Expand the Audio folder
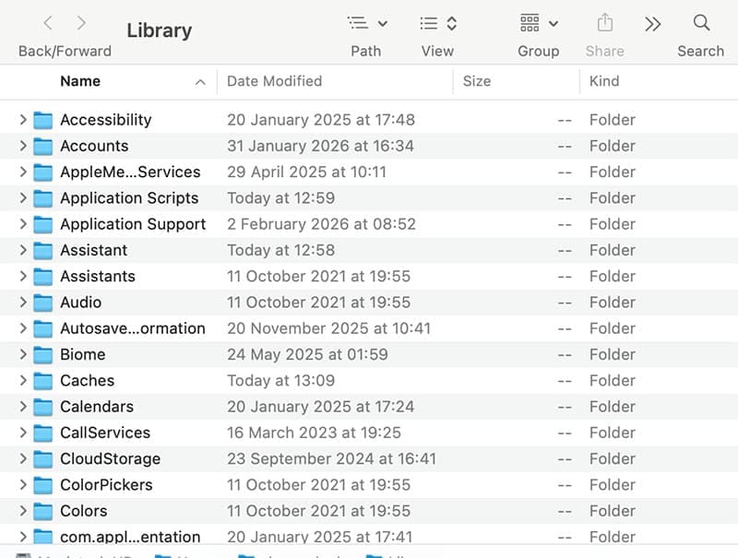 click(x=22, y=303)
